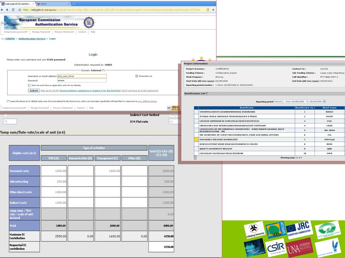Screen dimensions: 345x258
Task: Select the Queen's University Belfast row marker
Action: tap(196, 149)
